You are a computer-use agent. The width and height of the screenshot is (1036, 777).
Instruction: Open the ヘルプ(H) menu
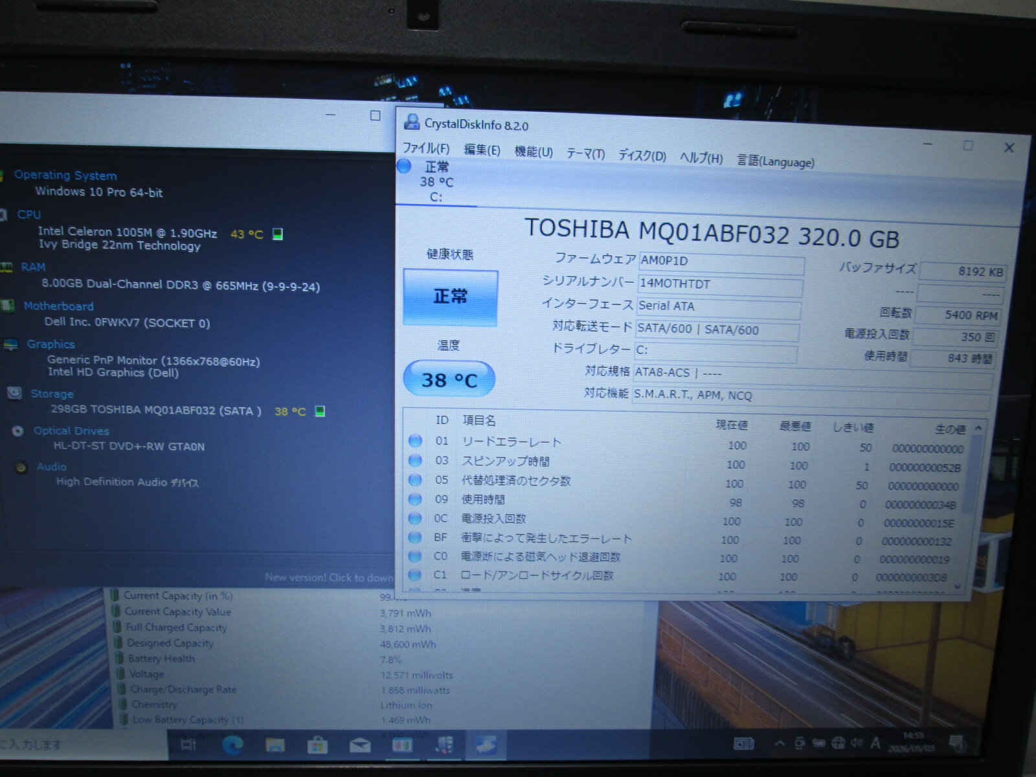click(701, 158)
